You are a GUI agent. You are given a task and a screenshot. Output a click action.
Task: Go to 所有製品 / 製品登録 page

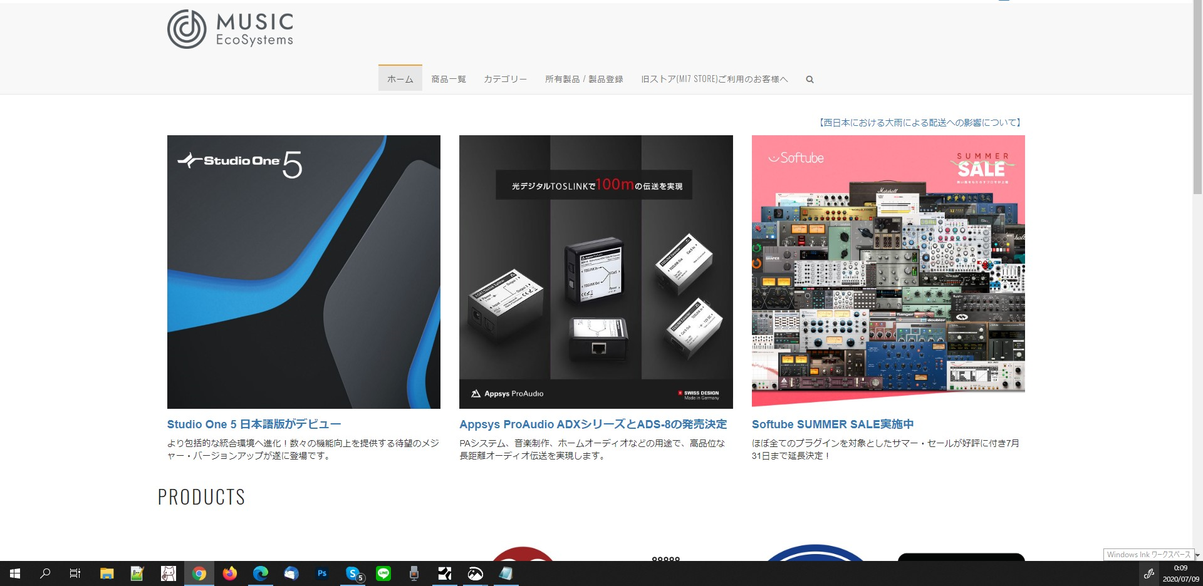point(584,79)
